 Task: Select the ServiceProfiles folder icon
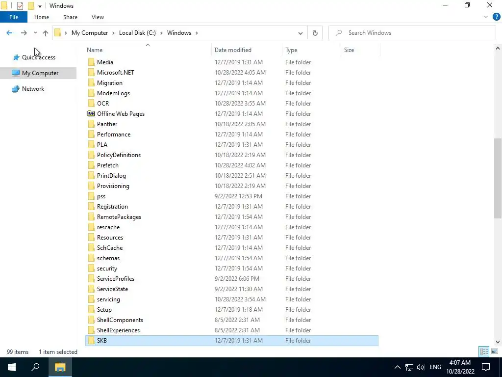click(x=91, y=279)
